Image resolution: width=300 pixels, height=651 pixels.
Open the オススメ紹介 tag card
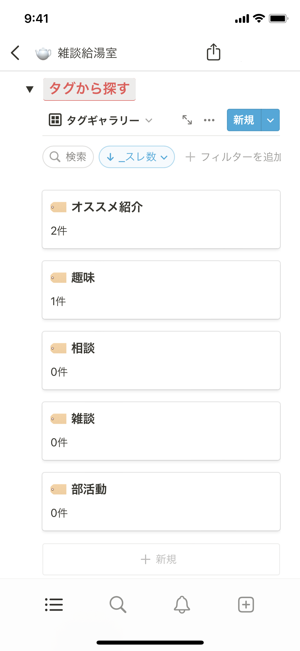point(161,219)
